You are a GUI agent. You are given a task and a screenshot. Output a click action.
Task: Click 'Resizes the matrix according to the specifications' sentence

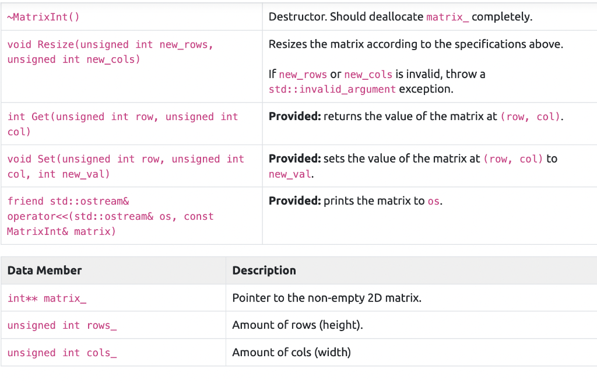[416, 44]
